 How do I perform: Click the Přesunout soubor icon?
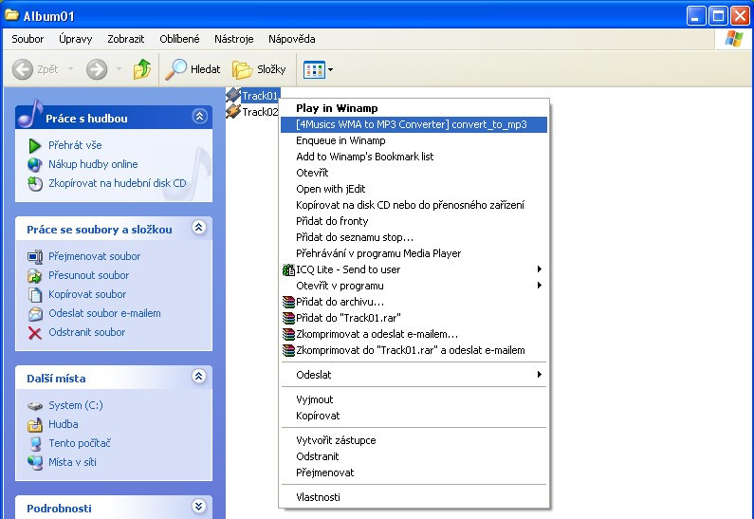tap(35, 275)
